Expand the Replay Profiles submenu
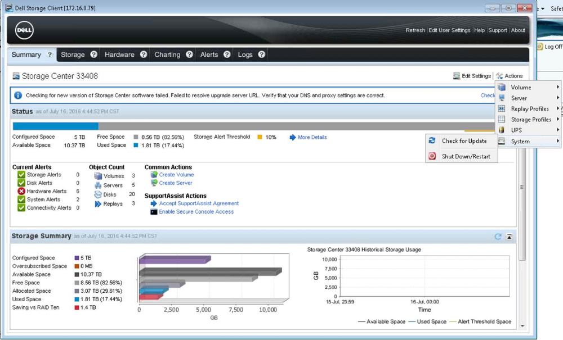 point(529,108)
